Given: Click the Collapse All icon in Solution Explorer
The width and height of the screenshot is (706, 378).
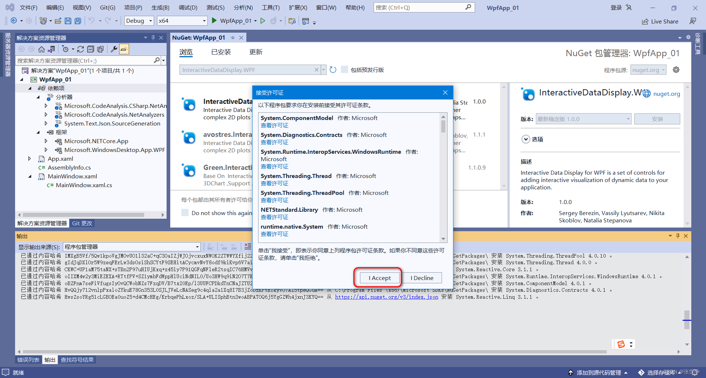Looking at the screenshot, I should (x=90, y=49).
